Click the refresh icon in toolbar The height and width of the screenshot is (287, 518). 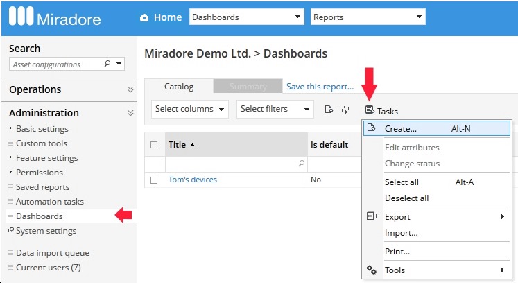[345, 110]
